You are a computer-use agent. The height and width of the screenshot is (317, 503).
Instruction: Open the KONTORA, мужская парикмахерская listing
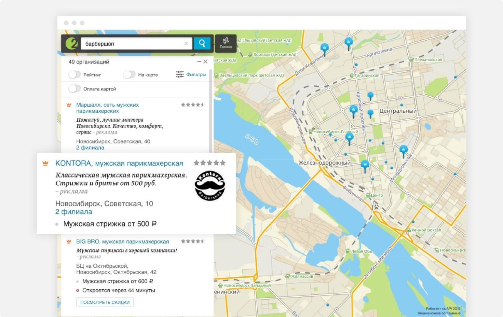(119, 163)
